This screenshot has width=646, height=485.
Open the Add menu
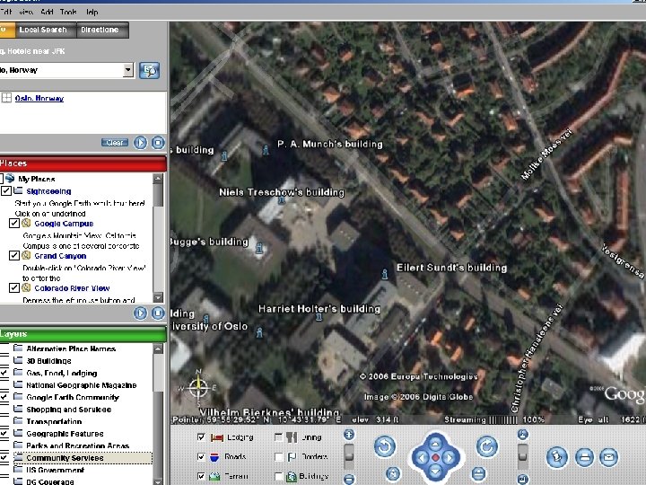point(47,12)
